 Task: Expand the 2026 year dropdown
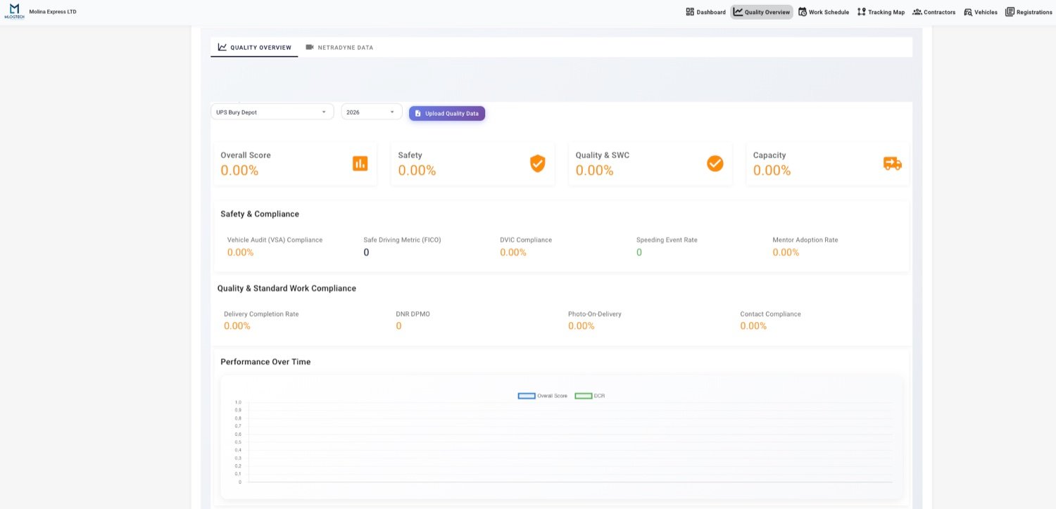[x=372, y=112]
